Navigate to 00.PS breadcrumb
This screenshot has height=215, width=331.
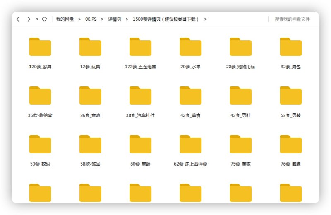[91, 19]
